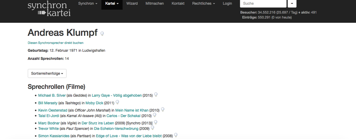The width and height of the screenshot is (356, 139).
Task: Open the Wizard page
Action: click(x=132, y=4)
